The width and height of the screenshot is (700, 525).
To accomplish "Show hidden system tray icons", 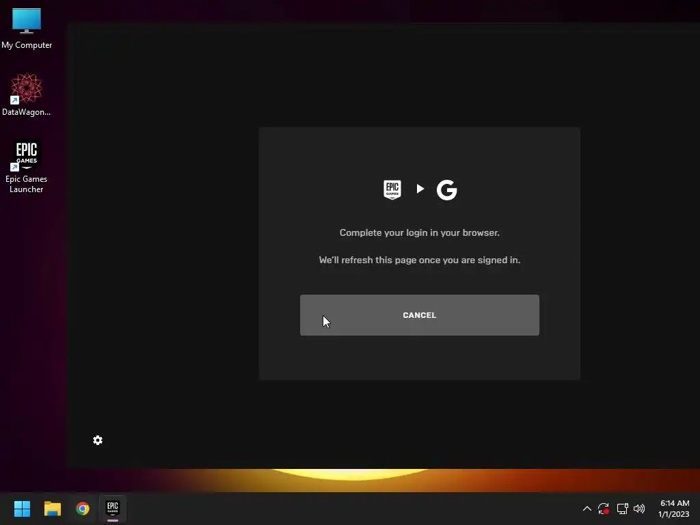I will click(587, 509).
